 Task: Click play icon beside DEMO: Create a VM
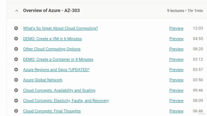click(16, 39)
